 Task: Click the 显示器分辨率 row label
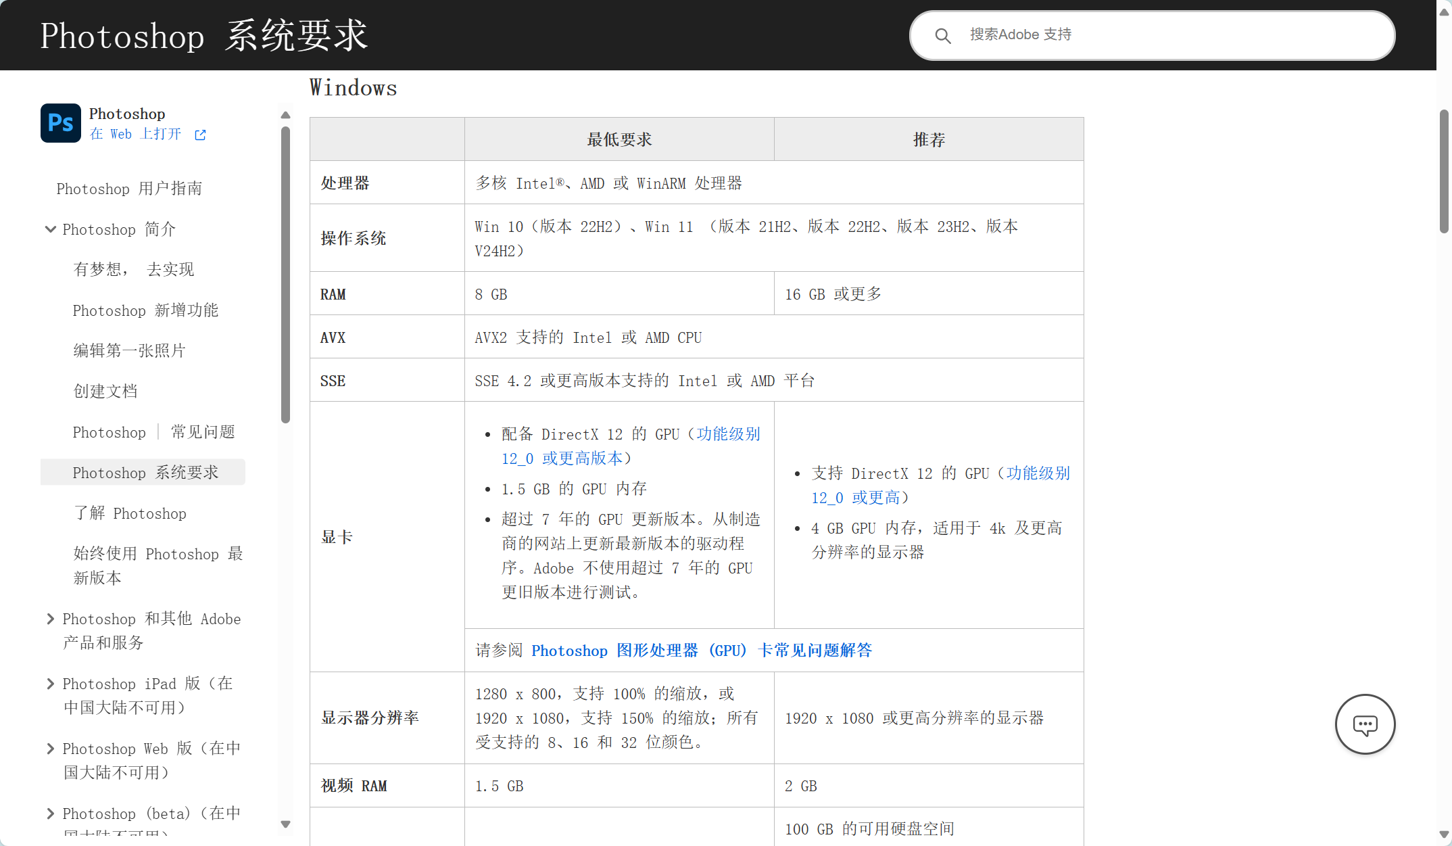click(370, 718)
